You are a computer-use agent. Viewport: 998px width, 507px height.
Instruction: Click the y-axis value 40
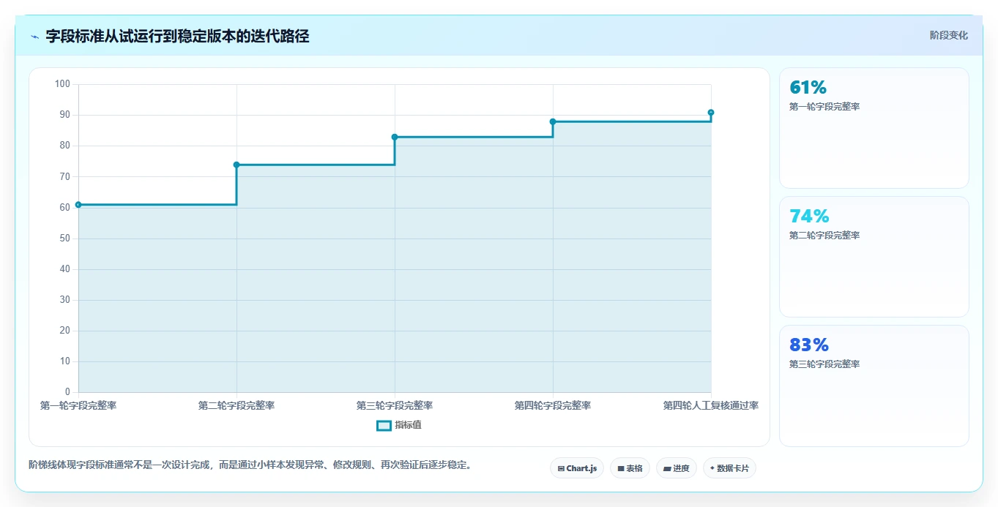point(65,269)
